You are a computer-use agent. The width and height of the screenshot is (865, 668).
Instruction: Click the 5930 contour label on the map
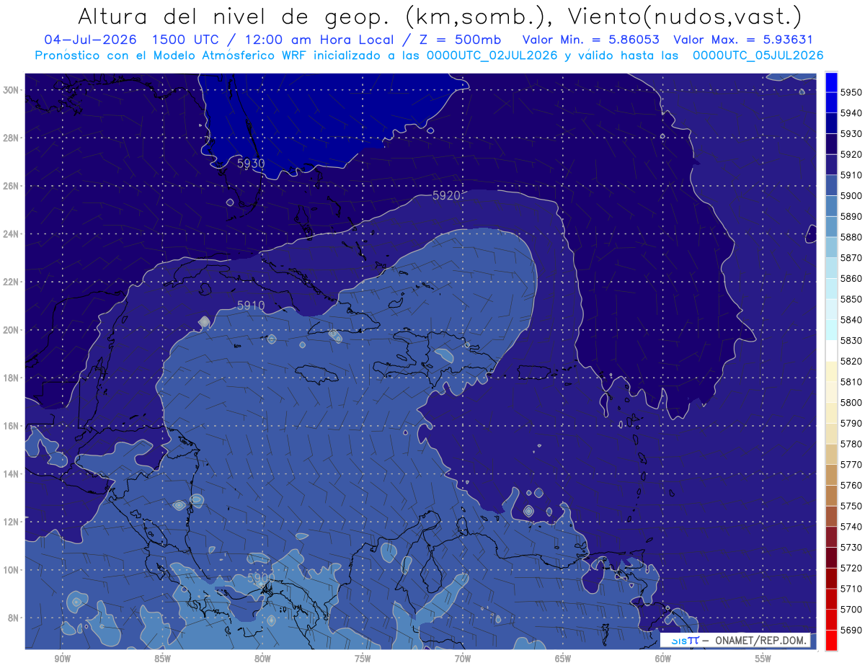[251, 164]
